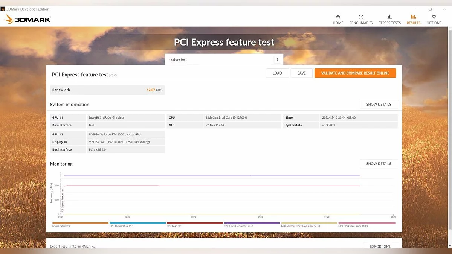
Task: Click the Export XML button
Action: click(x=380, y=246)
